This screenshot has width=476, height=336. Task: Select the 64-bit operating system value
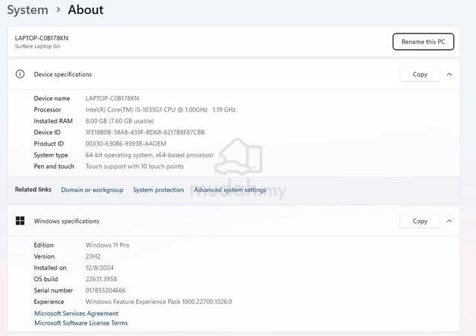pos(149,155)
